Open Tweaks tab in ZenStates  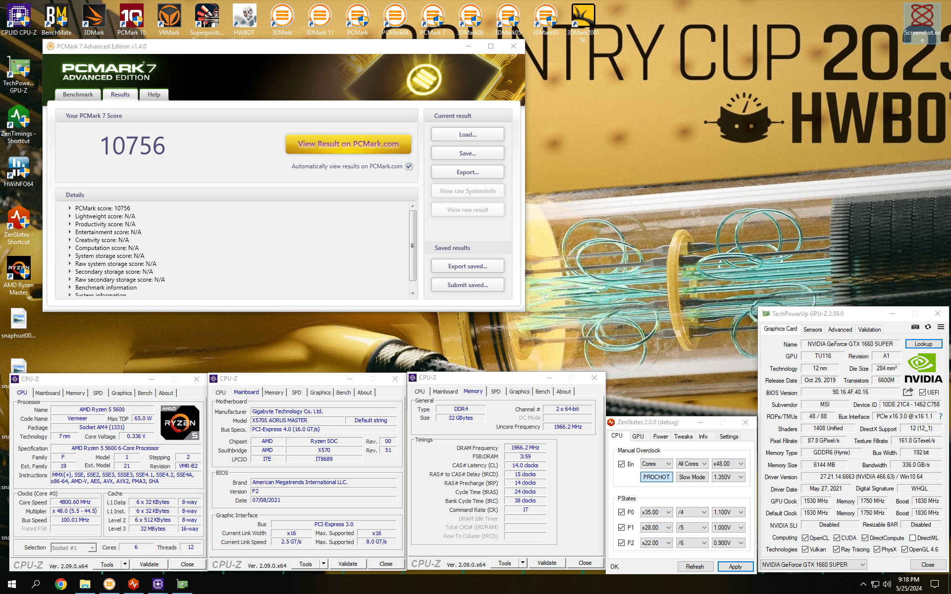pos(683,436)
